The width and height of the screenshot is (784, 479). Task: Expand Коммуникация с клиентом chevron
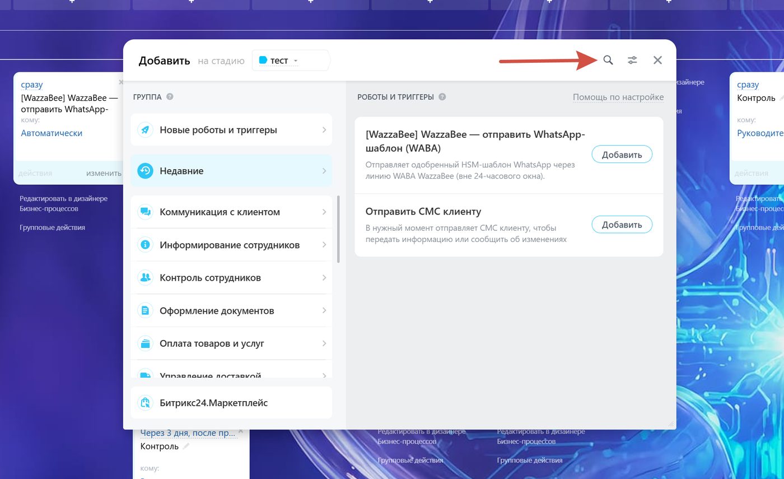[324, 212]
